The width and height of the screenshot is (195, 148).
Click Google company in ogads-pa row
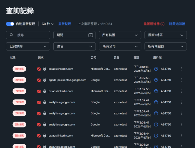pyautogui.click(x=95, y=80)
